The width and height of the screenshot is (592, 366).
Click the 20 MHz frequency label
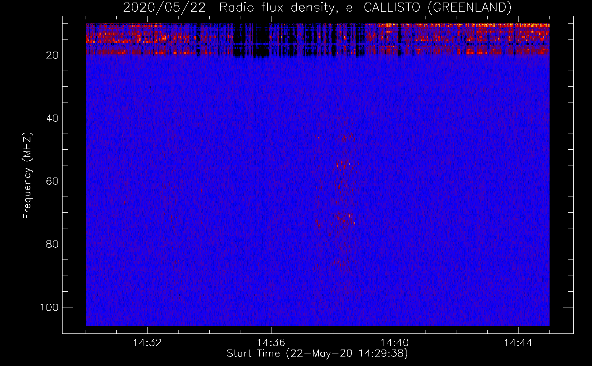[x=52, y=55]
